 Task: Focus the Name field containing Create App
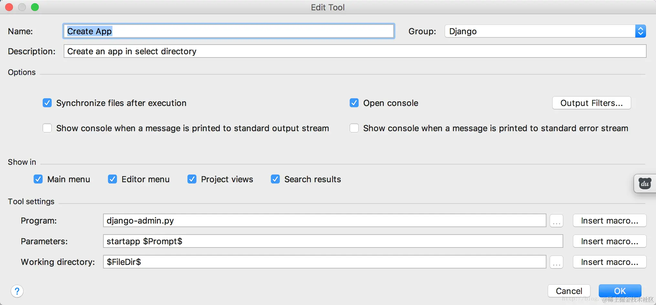coord(229,31)
